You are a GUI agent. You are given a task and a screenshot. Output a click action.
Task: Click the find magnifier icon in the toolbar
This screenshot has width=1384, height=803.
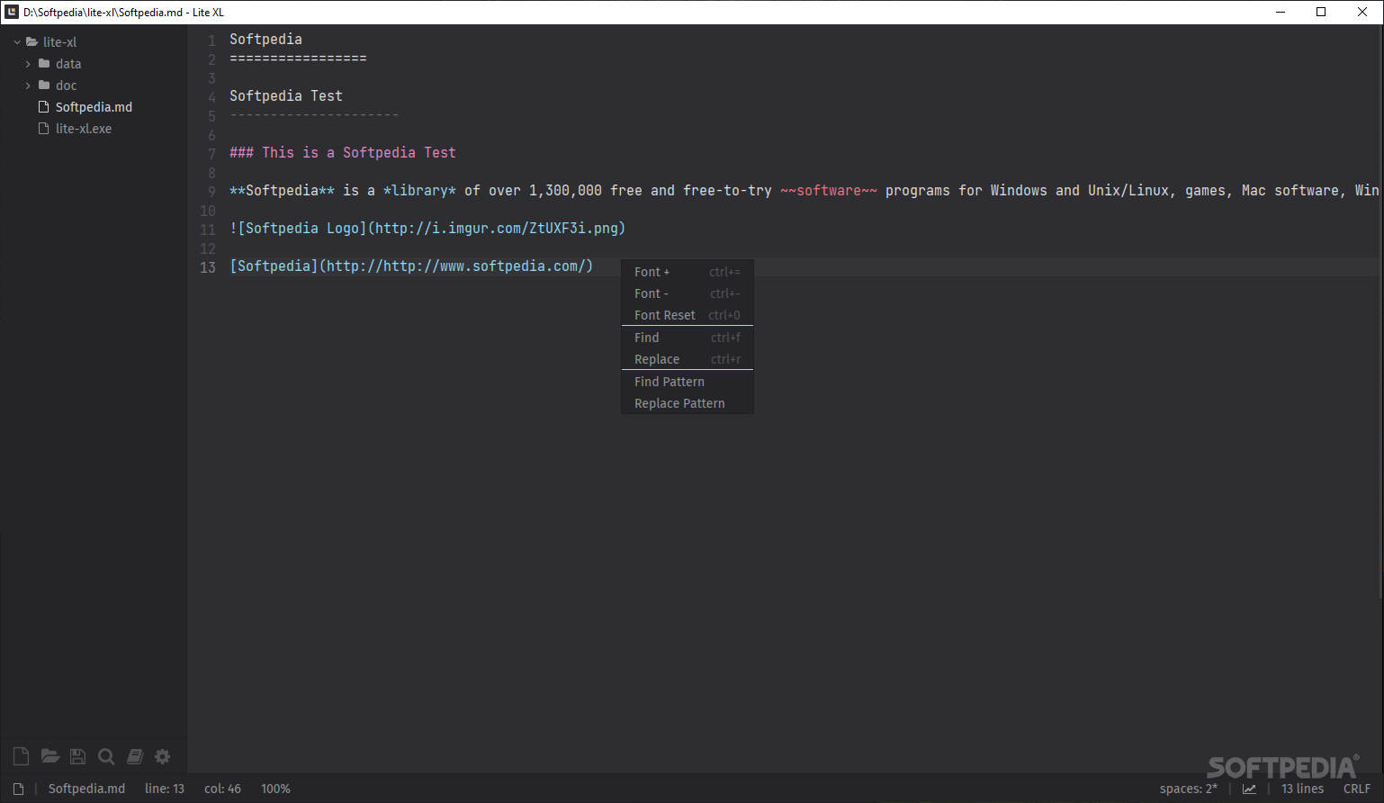(x=106, y=756)
